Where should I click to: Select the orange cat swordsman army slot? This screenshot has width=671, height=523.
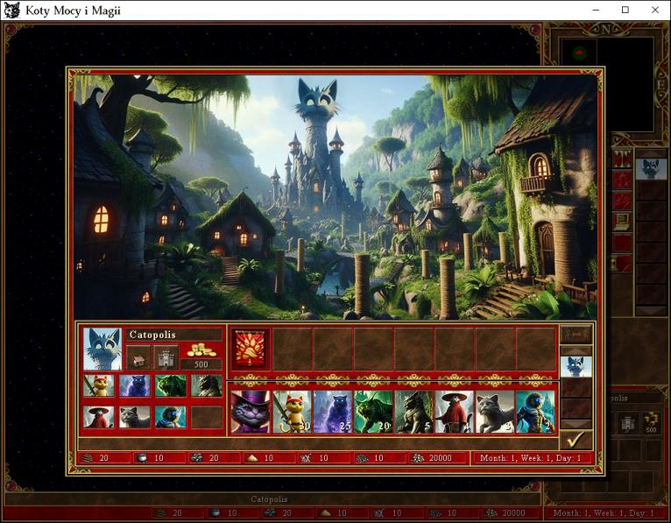[292, 412]
